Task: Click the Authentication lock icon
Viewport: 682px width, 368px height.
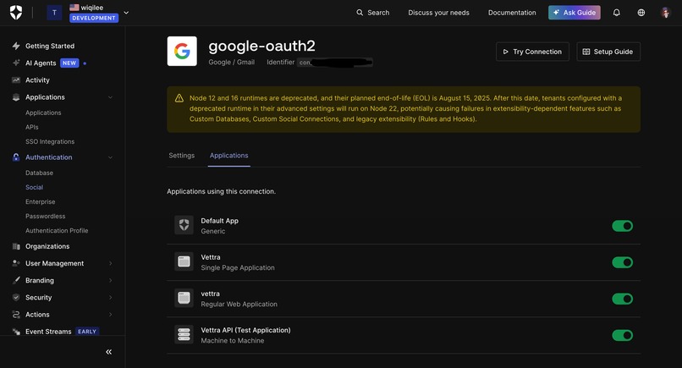Action: point(16,157)
